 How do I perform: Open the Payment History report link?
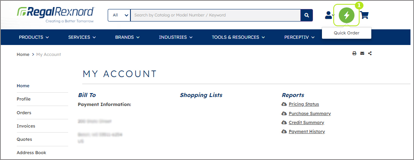(307, 131)
